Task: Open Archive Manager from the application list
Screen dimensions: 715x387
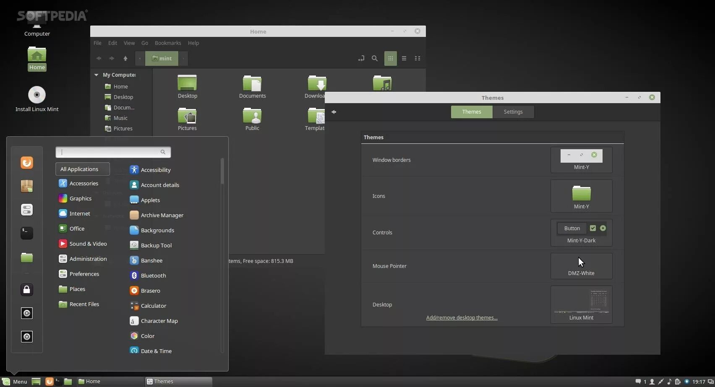Action: pos(162,215)
